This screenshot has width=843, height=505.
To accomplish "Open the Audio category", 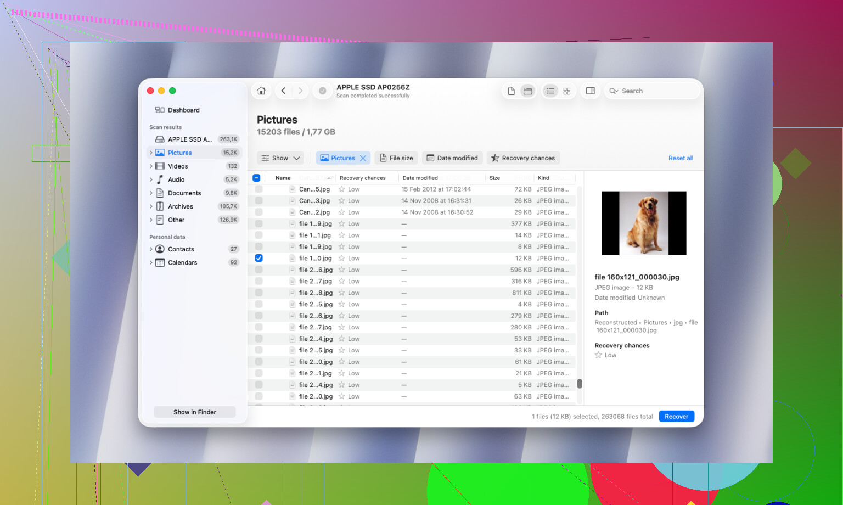I will coord(195,179).
